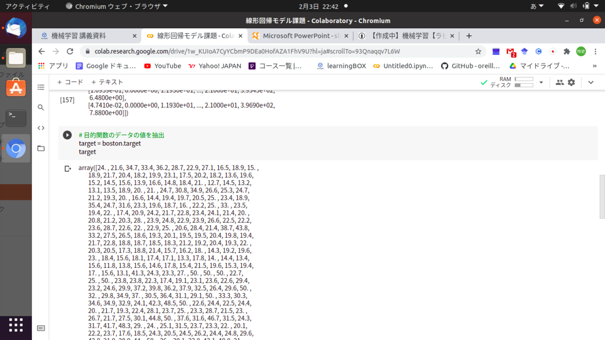Open the clock showing 2月3日 22:42

(x=318, y=7)
